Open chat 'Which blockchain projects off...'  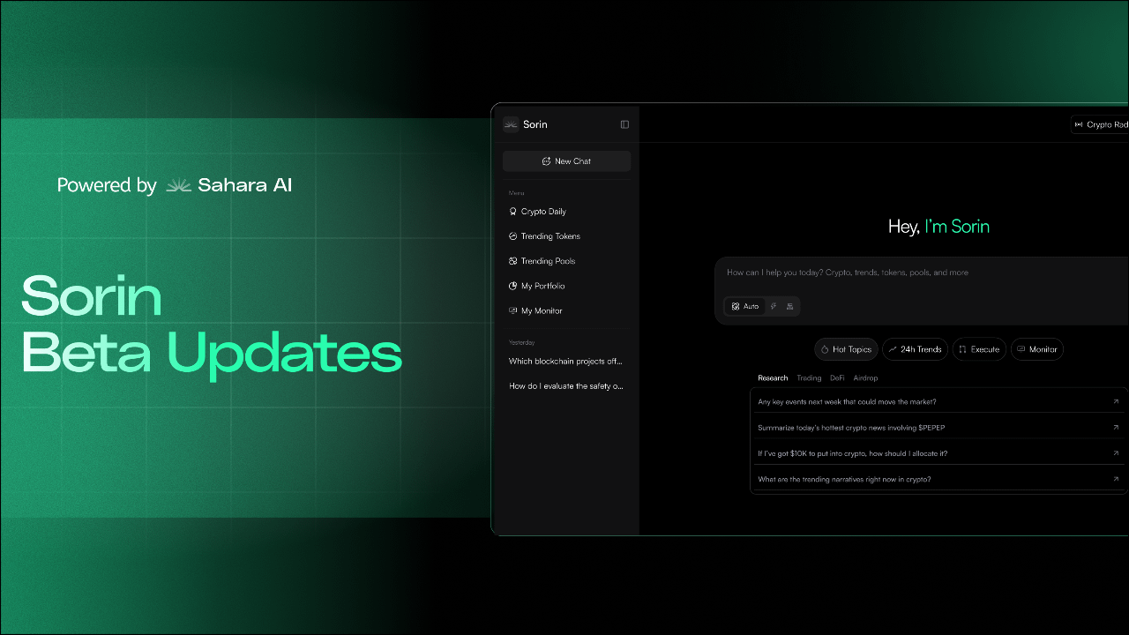(x=566, y=362)
